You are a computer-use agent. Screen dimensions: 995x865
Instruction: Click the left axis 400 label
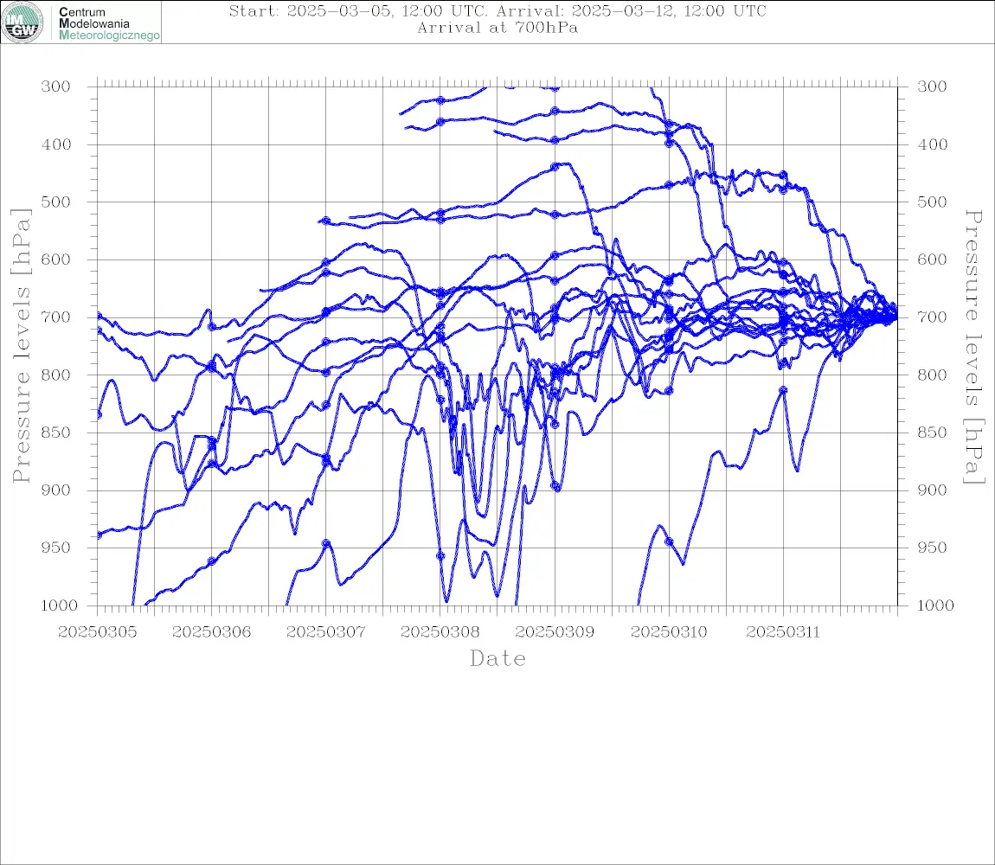(x=56, y=144)
